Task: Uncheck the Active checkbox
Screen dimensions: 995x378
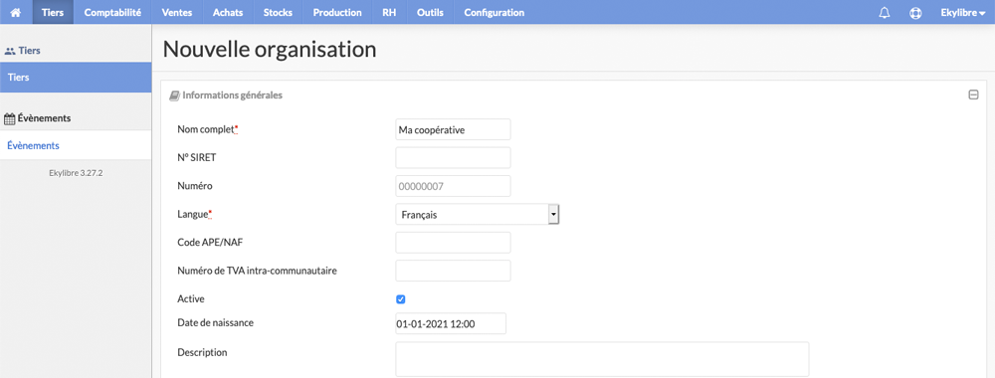Action: [x=400, y=299]
